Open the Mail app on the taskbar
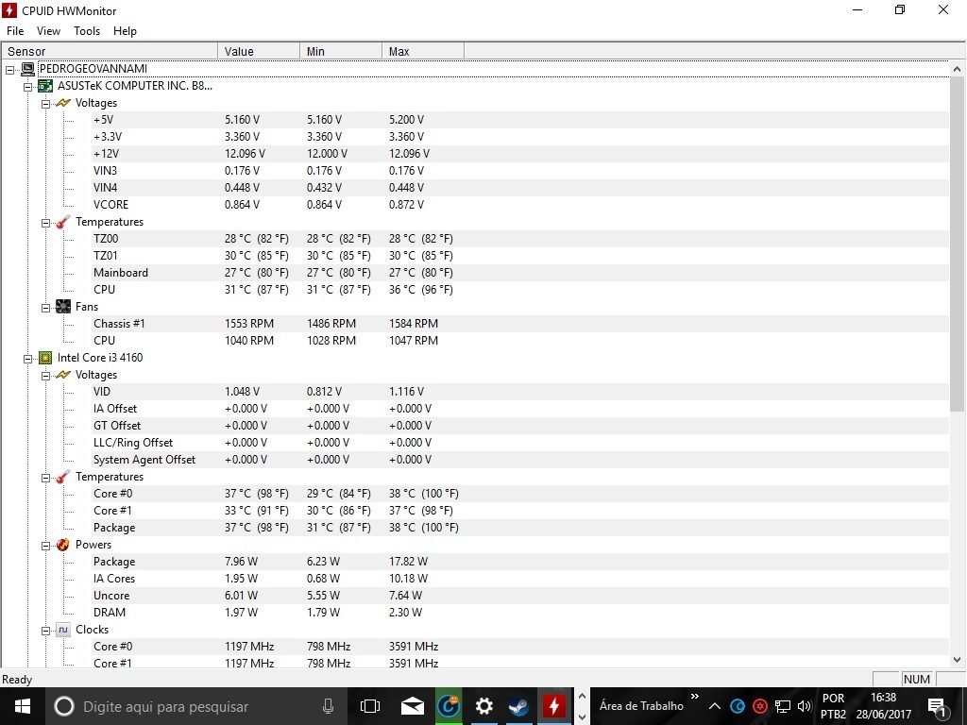 (x=412, y=706)
